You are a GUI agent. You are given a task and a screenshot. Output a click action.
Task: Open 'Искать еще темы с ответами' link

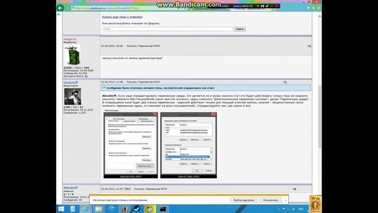(122, 17)
